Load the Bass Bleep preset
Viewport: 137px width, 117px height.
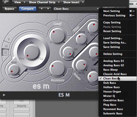tap(117, 70)
